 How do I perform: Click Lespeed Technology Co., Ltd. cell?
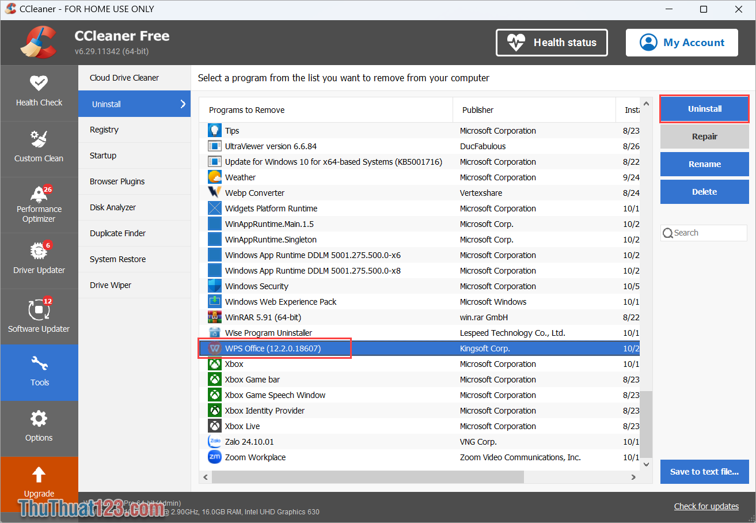pyautogui.click(x=512, y=333)
